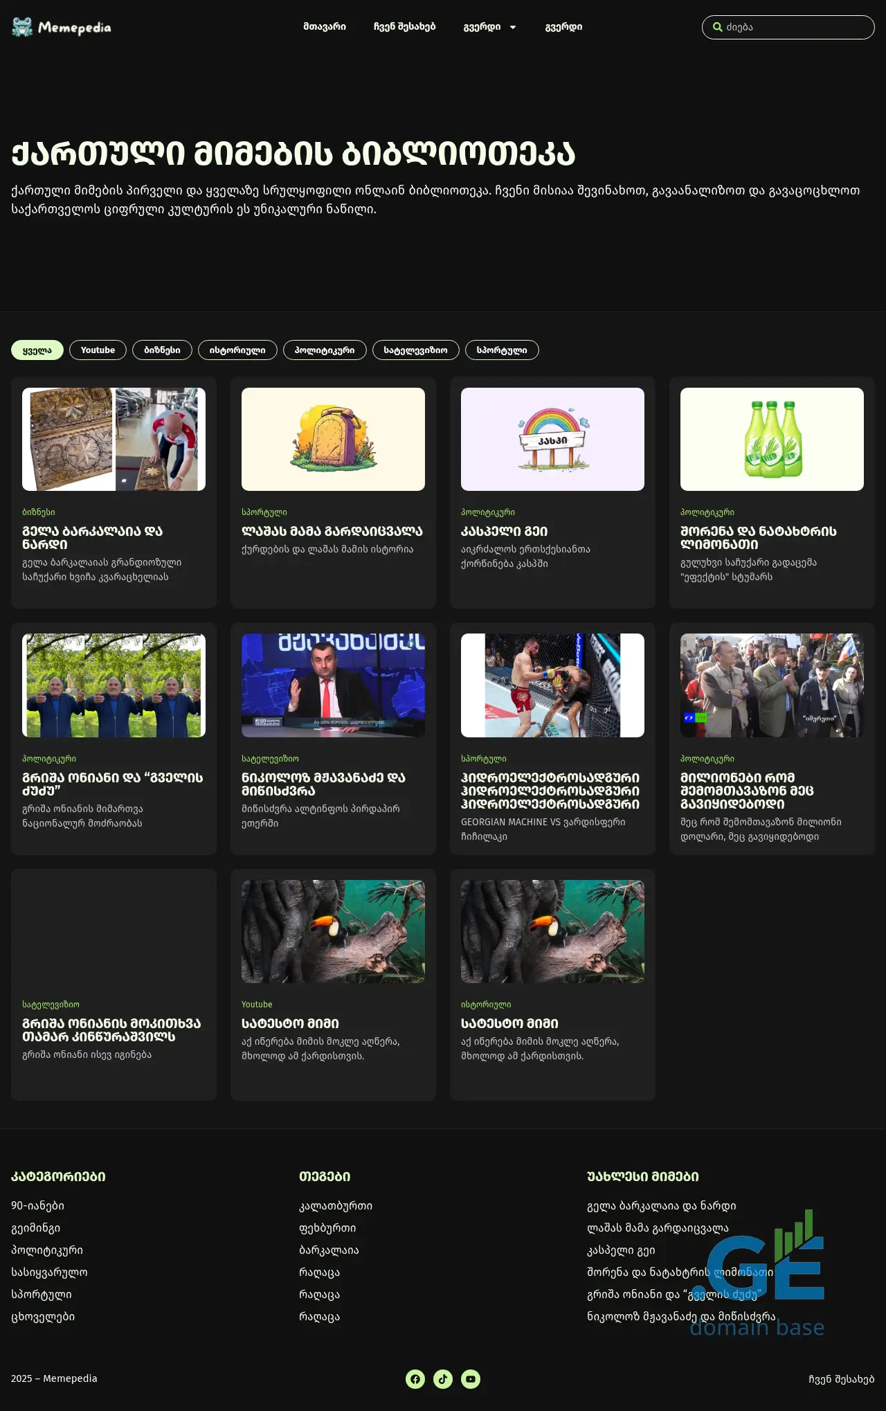886x1411 pixels.
Task: Click the search magnifier icon
Action: tap(718, 28)
